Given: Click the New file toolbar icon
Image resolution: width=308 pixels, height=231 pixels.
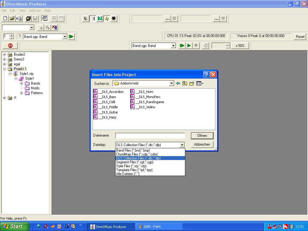Looking at the screenshot, I should (x=5, y=19).
